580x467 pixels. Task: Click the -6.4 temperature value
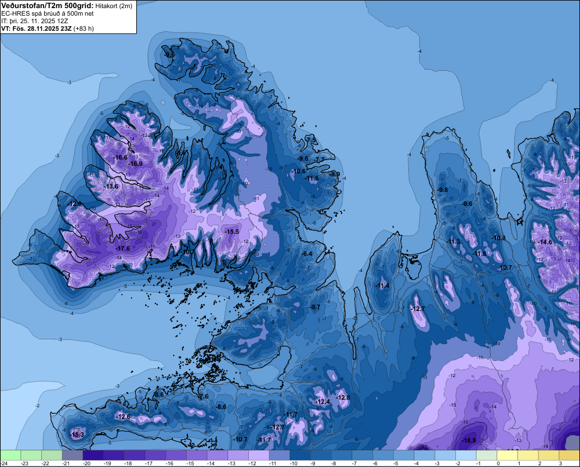tap(307, 254)
